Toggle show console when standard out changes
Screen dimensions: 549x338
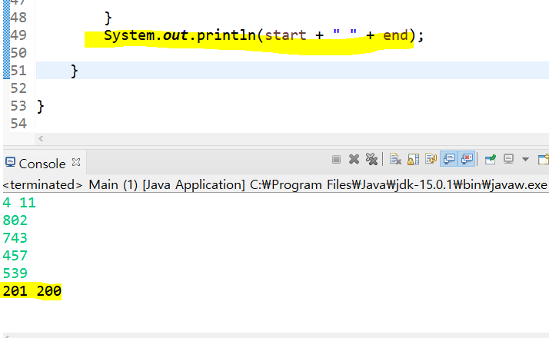449,159
